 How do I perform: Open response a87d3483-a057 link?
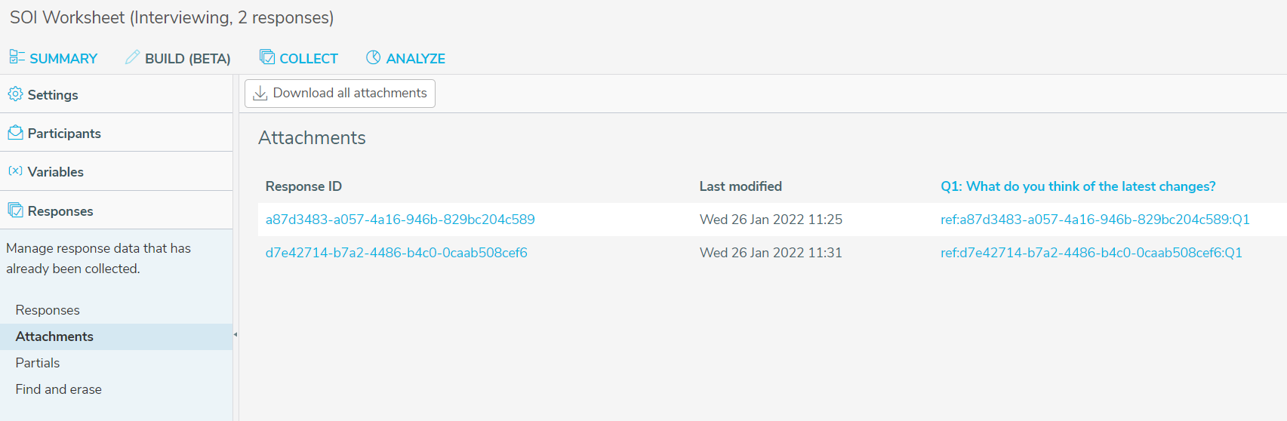(400, 220)
